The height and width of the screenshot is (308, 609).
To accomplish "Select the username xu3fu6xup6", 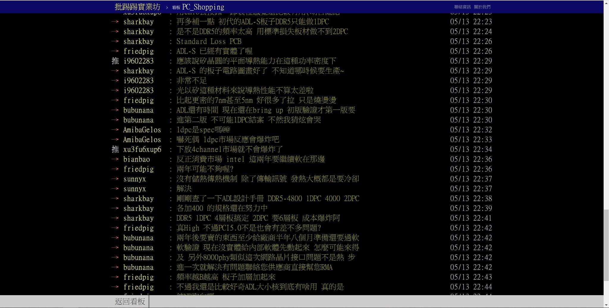I will point(142,149).
